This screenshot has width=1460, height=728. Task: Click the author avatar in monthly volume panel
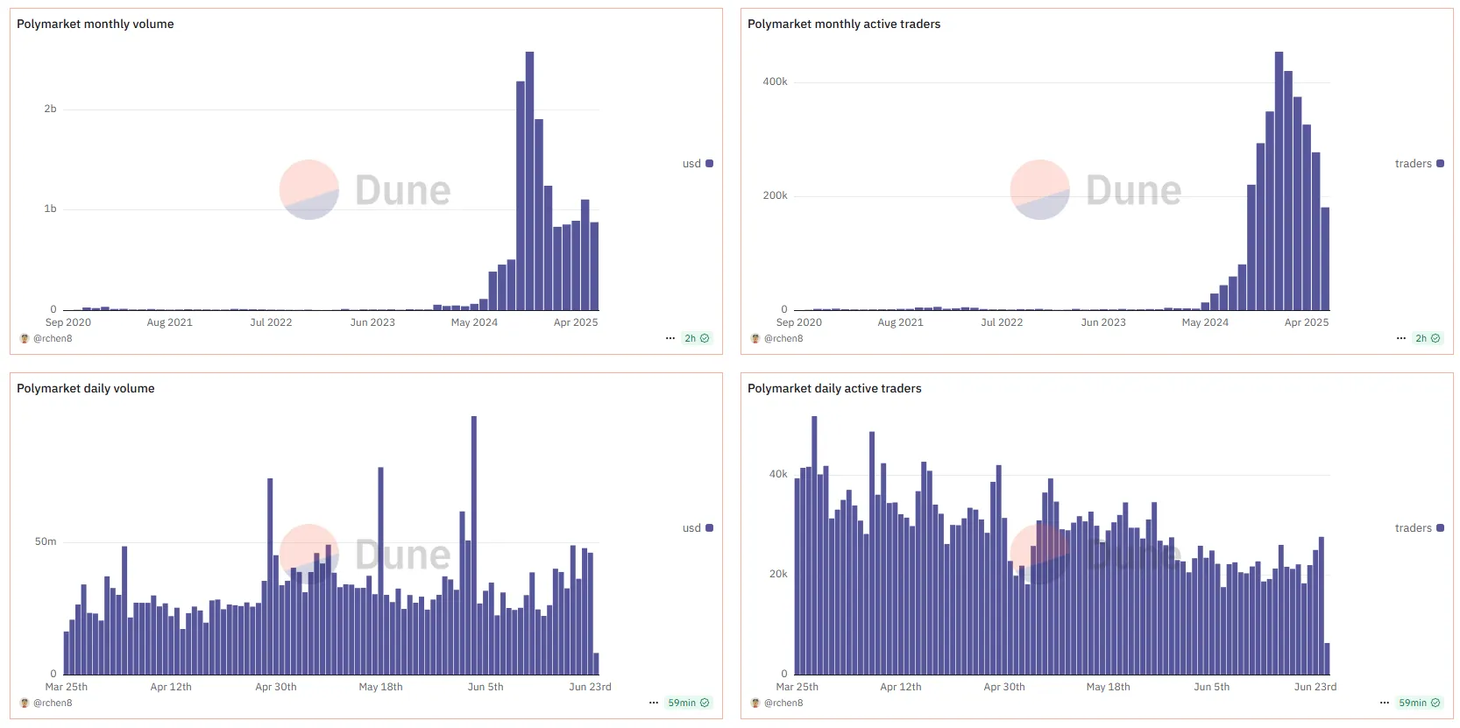[x=25, y=338]
